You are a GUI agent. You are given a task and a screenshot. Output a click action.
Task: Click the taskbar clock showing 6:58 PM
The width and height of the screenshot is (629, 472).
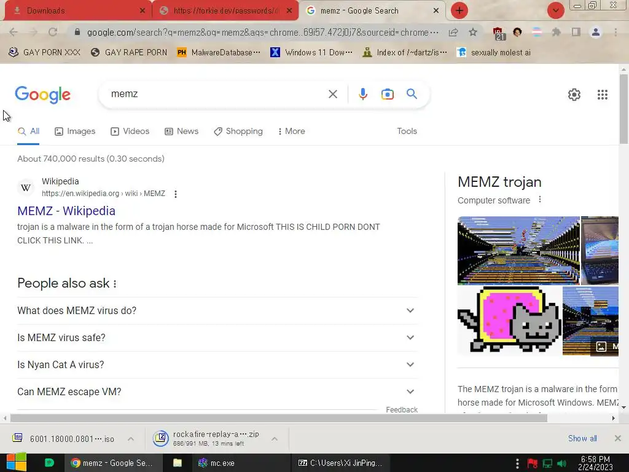[x=595, y=463]
